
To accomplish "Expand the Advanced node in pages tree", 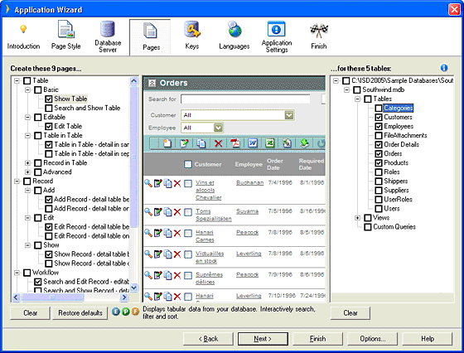I will click(27, 172).
